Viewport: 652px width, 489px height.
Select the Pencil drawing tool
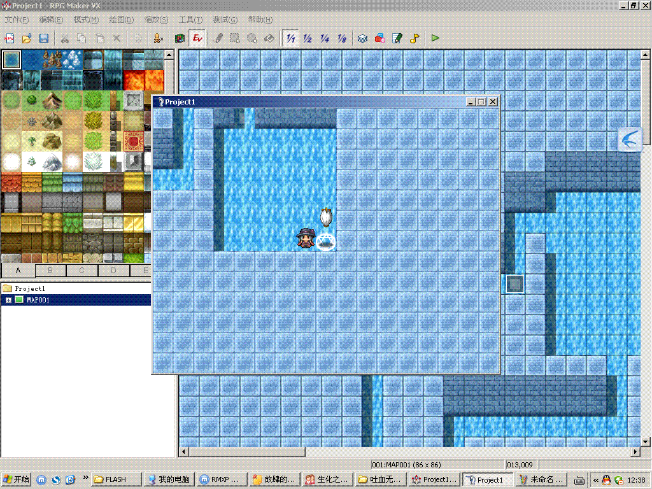[x=219, y=38]
